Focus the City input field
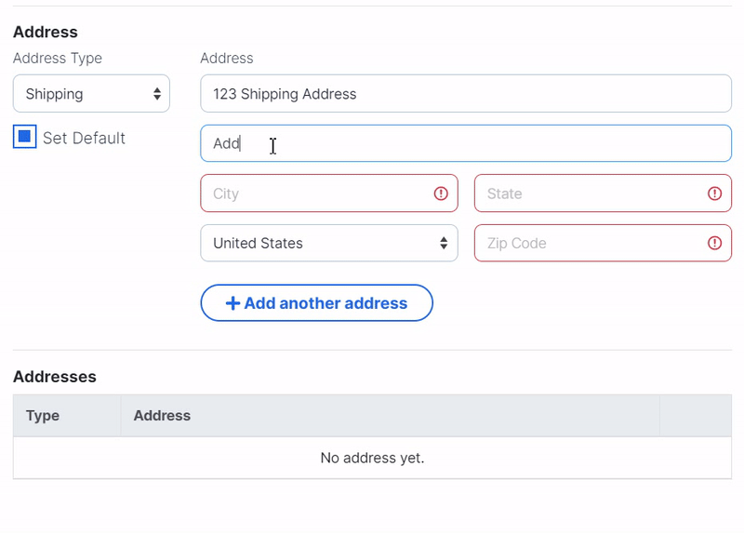The image size is (744, 533). pos(316,193)
